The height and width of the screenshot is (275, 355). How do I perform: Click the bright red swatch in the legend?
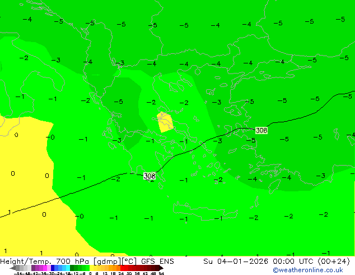122,268
